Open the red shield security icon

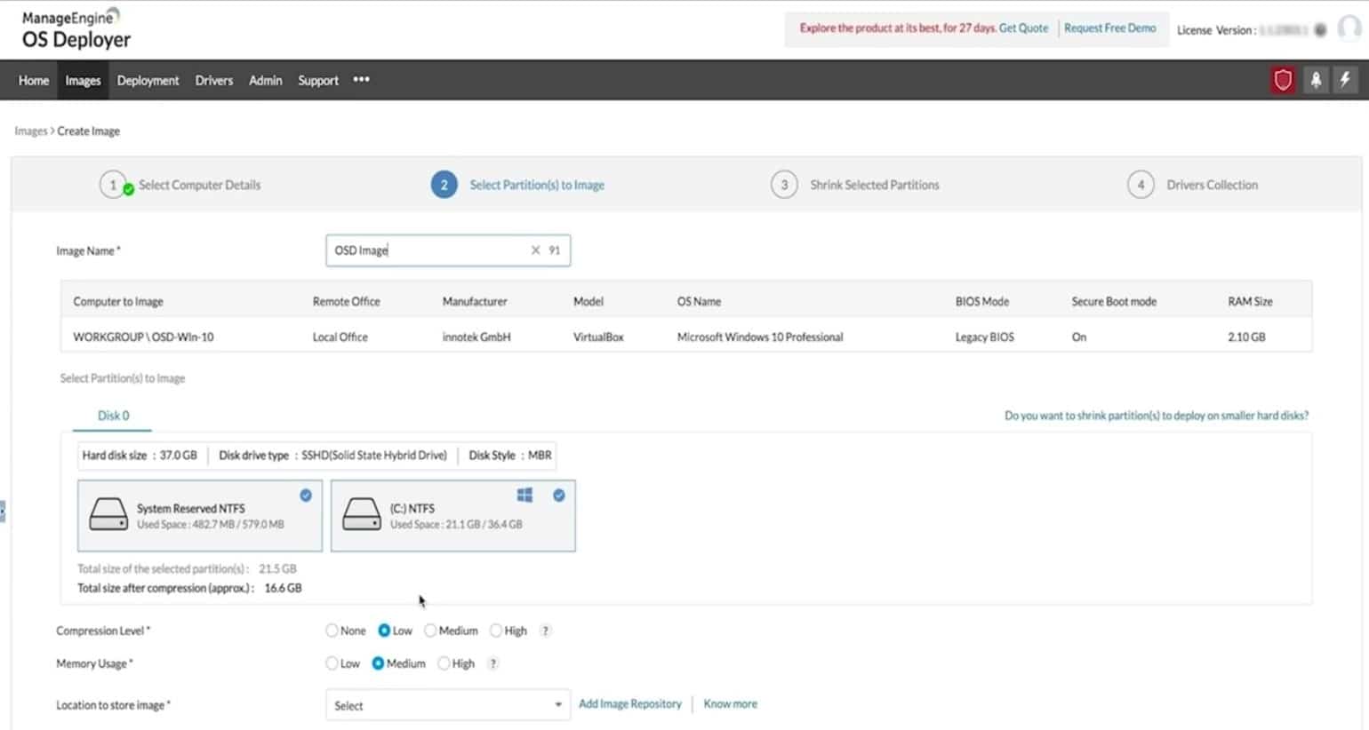(x=1282, y=80)
